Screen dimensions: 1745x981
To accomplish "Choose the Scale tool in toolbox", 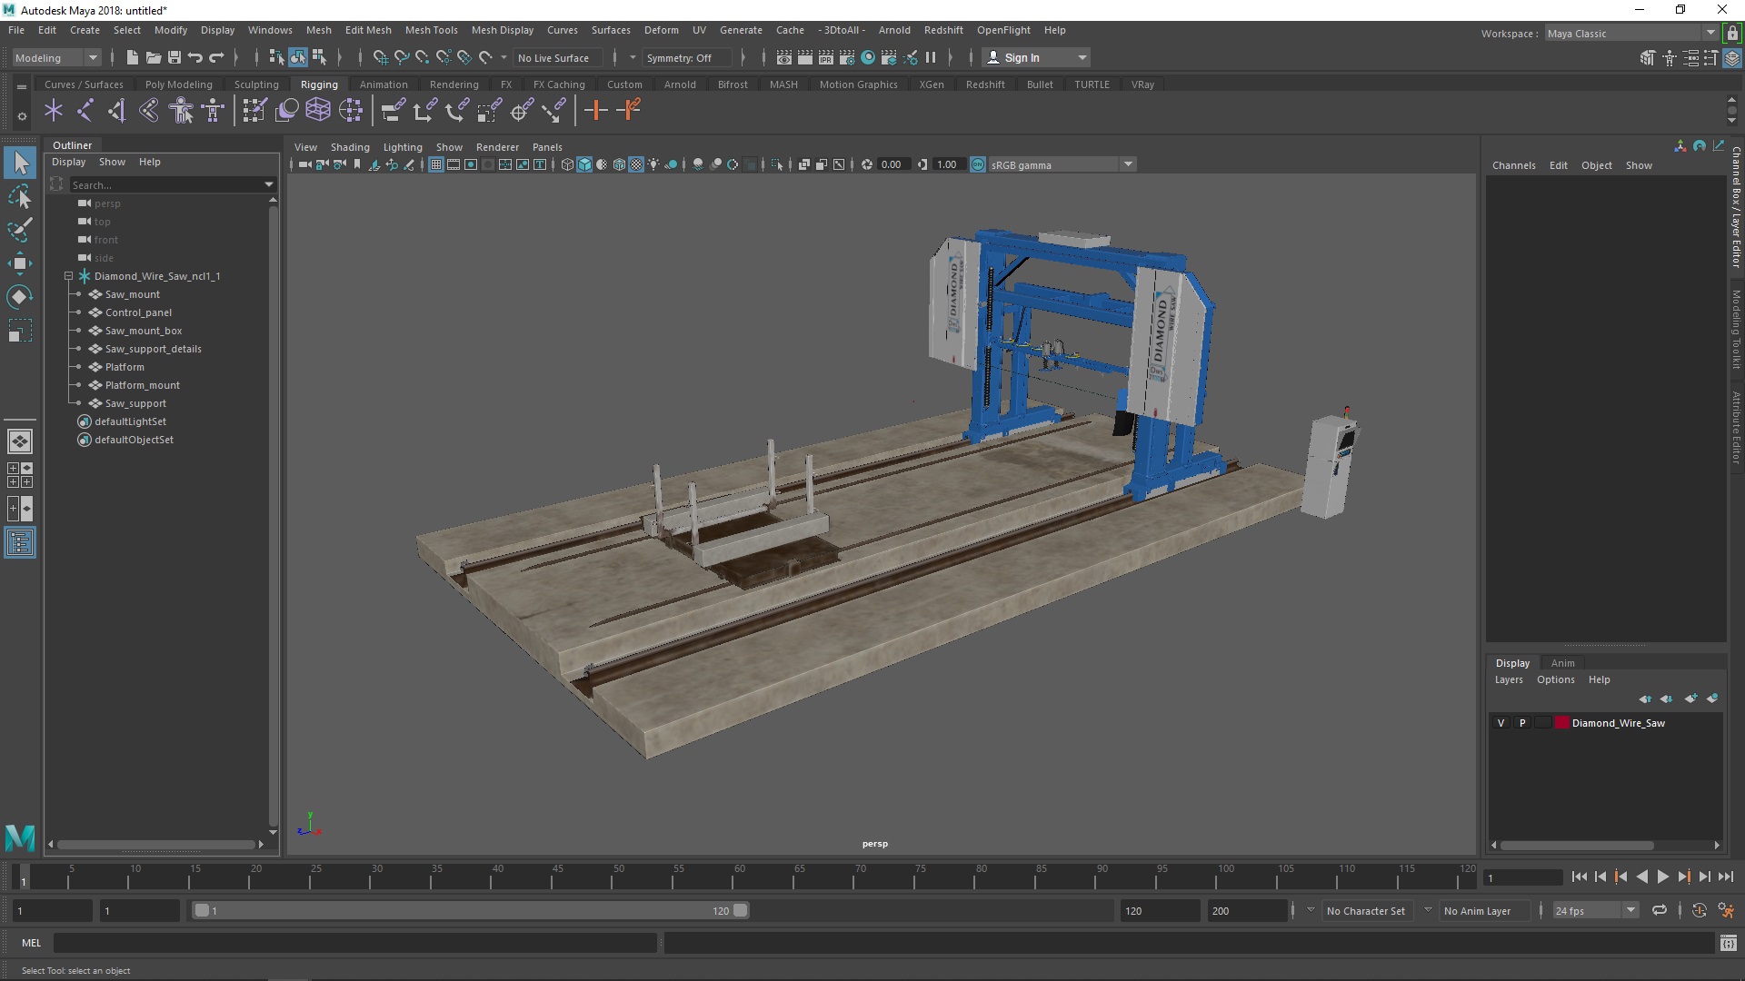I will (20, 331).
